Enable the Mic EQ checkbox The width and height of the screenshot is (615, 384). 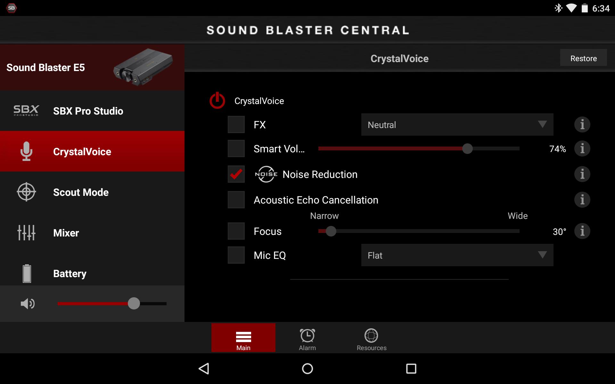236,255
